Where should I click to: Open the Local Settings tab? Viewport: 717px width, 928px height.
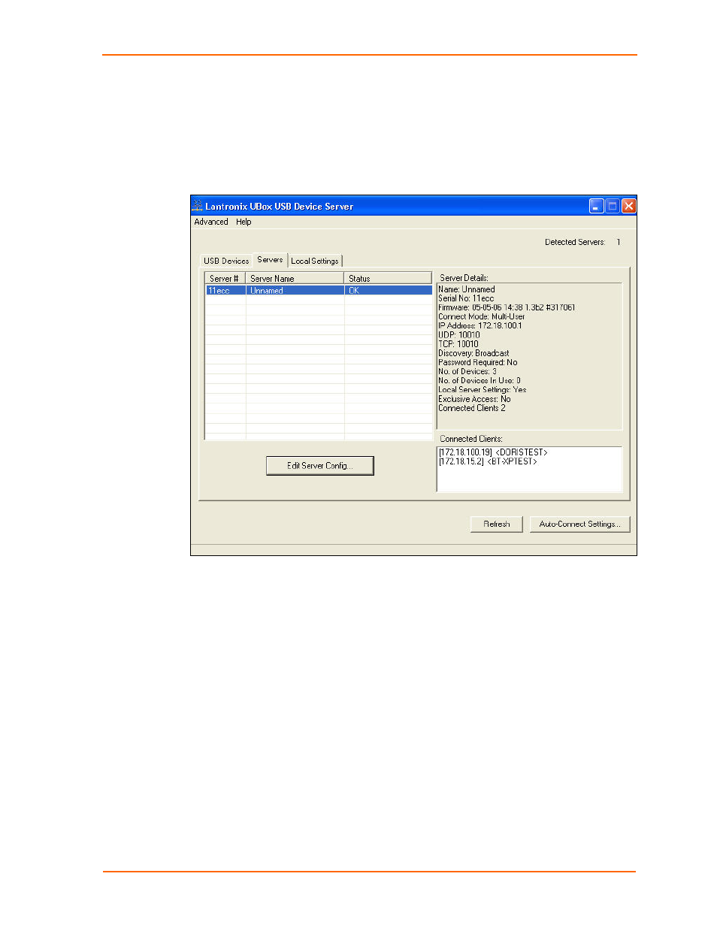point(315,261)
